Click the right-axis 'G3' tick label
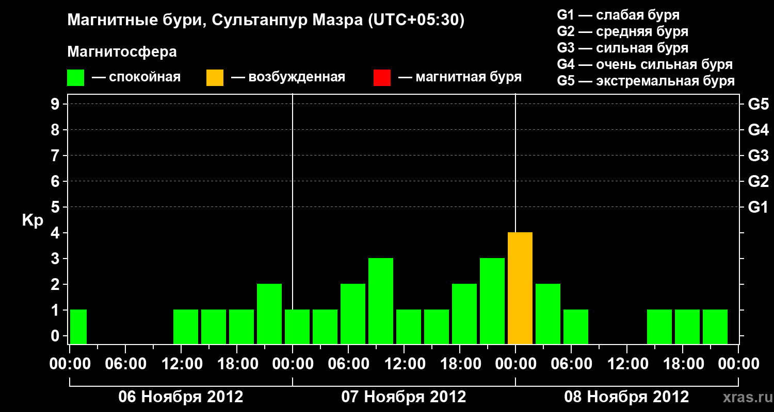The image size is (774, 412). (758, 156)
